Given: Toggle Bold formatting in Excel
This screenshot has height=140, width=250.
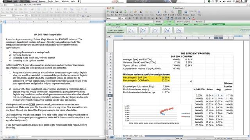Looking at the screenshot, I should tap(130, 18).
